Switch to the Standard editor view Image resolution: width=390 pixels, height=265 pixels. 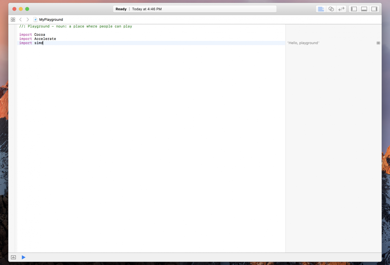tap(321, 9)
